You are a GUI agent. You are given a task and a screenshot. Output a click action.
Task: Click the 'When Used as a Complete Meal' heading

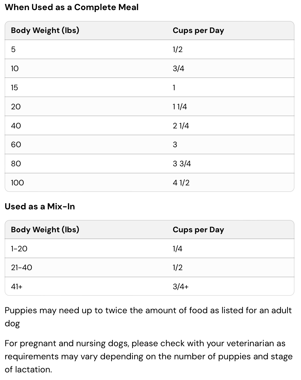[x=71, y=7]
